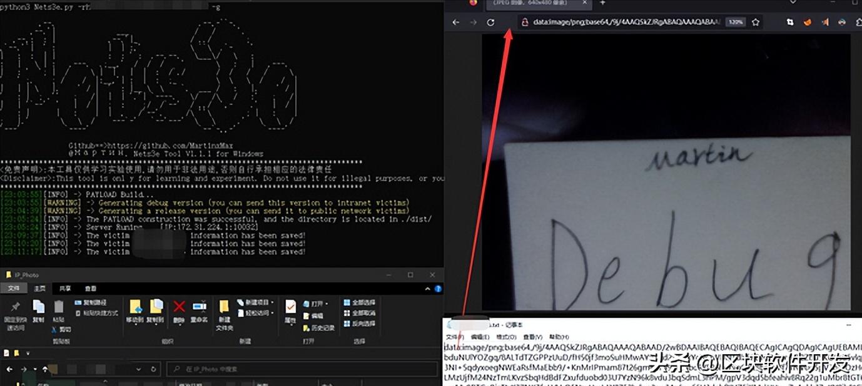Image resolution: width=862 pixels, height=386 pixels.
Task: Open the Copy To dropdown in ribbon
Action: coord(155,307)
